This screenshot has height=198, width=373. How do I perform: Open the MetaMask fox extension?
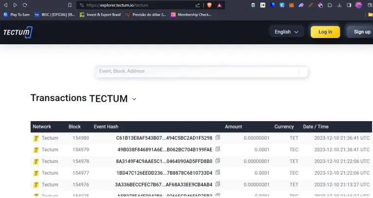point(292,5)
